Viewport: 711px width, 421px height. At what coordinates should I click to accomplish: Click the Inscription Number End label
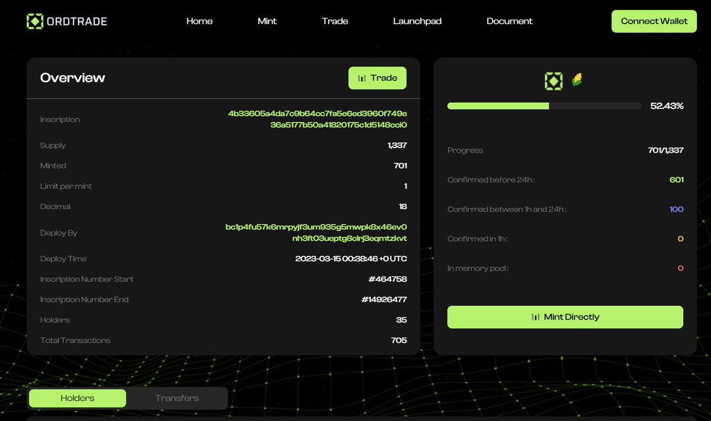(x=84, y=300)
